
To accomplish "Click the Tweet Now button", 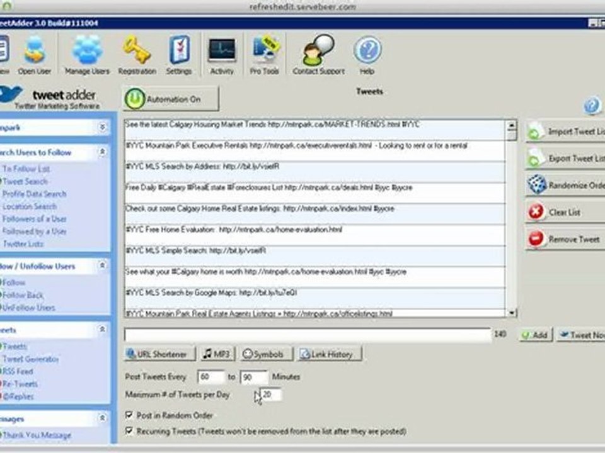I will point(580,335).
